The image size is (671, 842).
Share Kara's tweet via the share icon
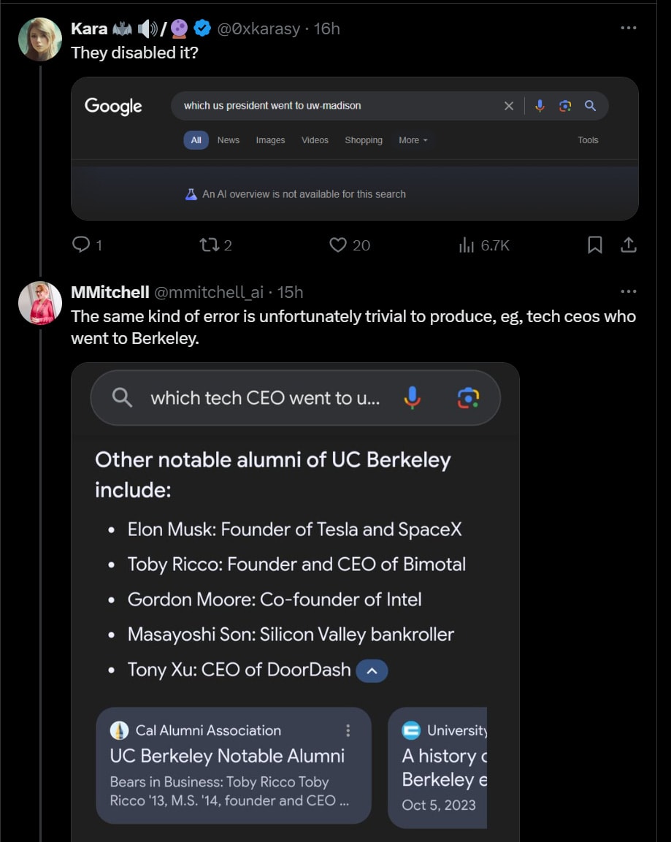coord(628,245)
